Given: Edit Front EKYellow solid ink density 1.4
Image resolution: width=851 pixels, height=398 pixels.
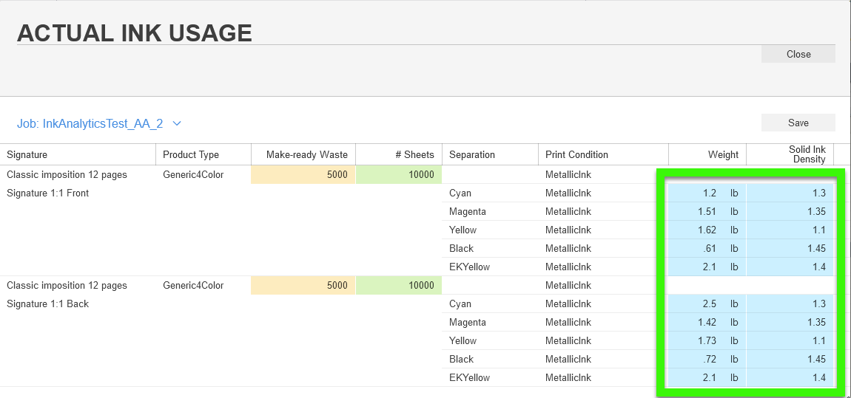Looking at the screenshot, I should point(790,267).
